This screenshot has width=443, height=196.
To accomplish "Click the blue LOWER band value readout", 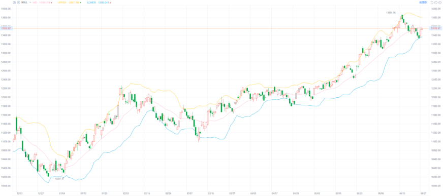I will [x=99, y=3].
